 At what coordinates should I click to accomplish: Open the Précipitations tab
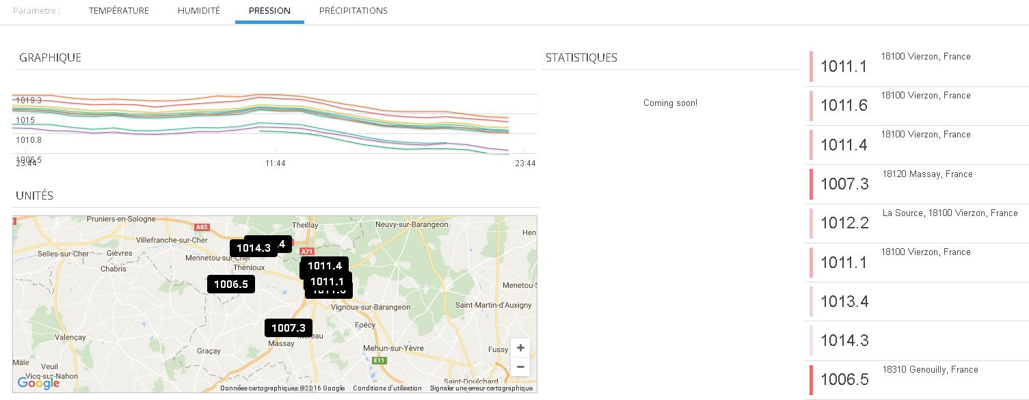[x=353, y=11]
